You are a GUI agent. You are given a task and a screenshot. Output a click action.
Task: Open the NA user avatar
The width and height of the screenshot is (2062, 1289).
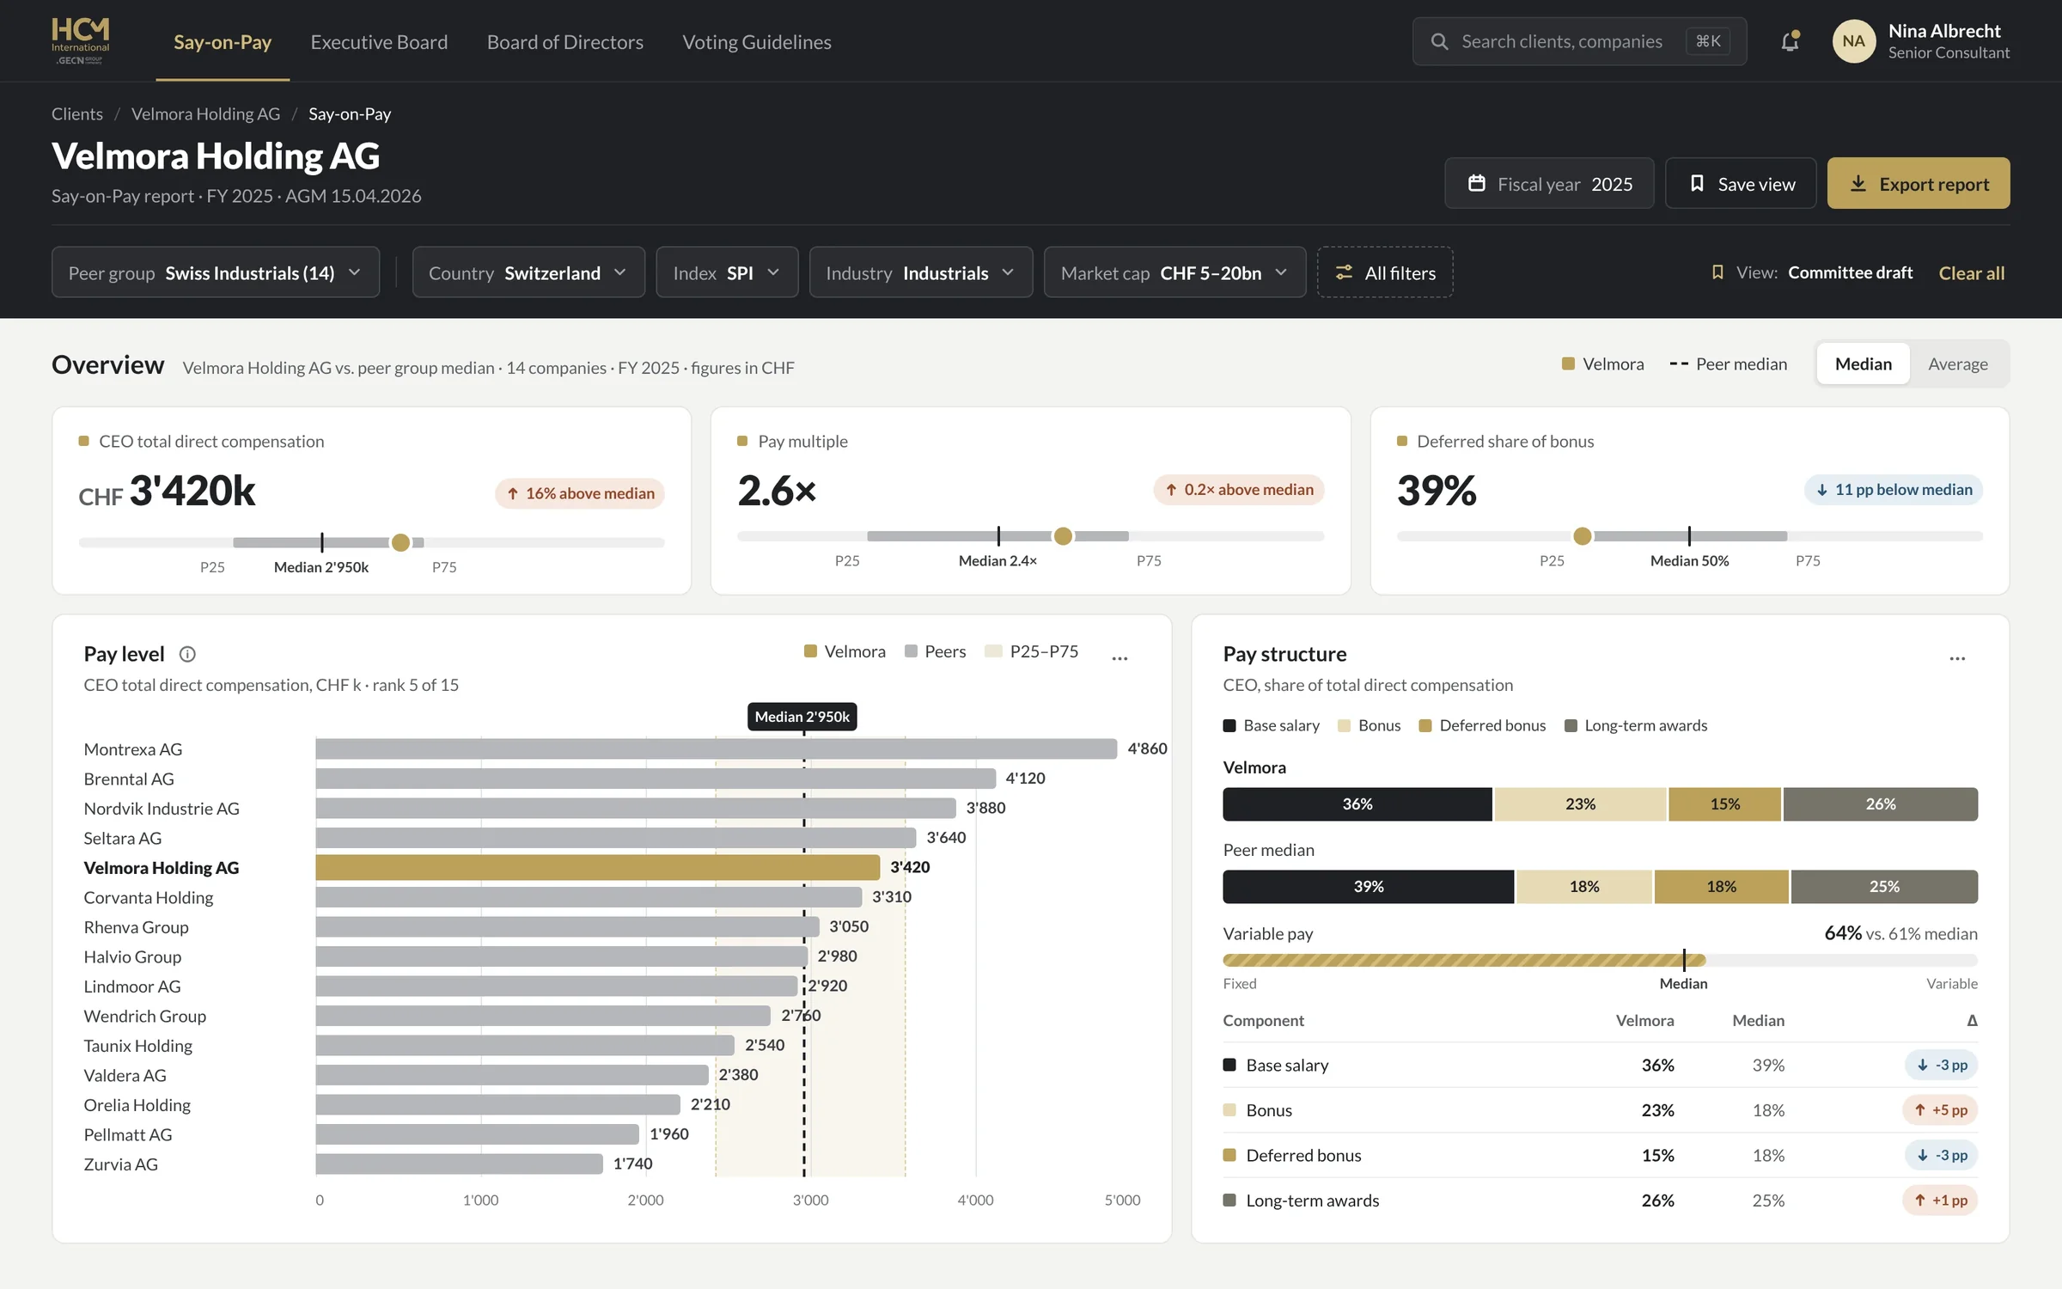click(x=1853, y=41)
